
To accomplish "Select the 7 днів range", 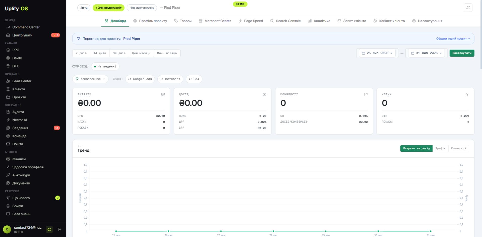I will [81, 53].
